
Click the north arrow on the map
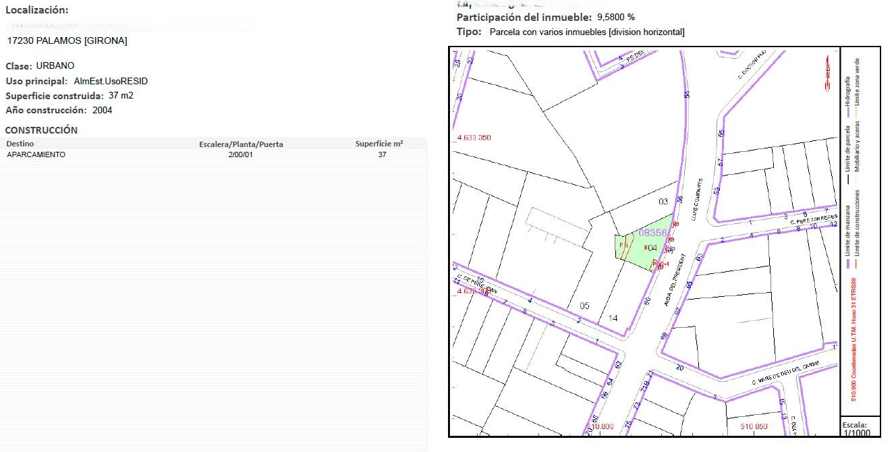coord(824,73)
